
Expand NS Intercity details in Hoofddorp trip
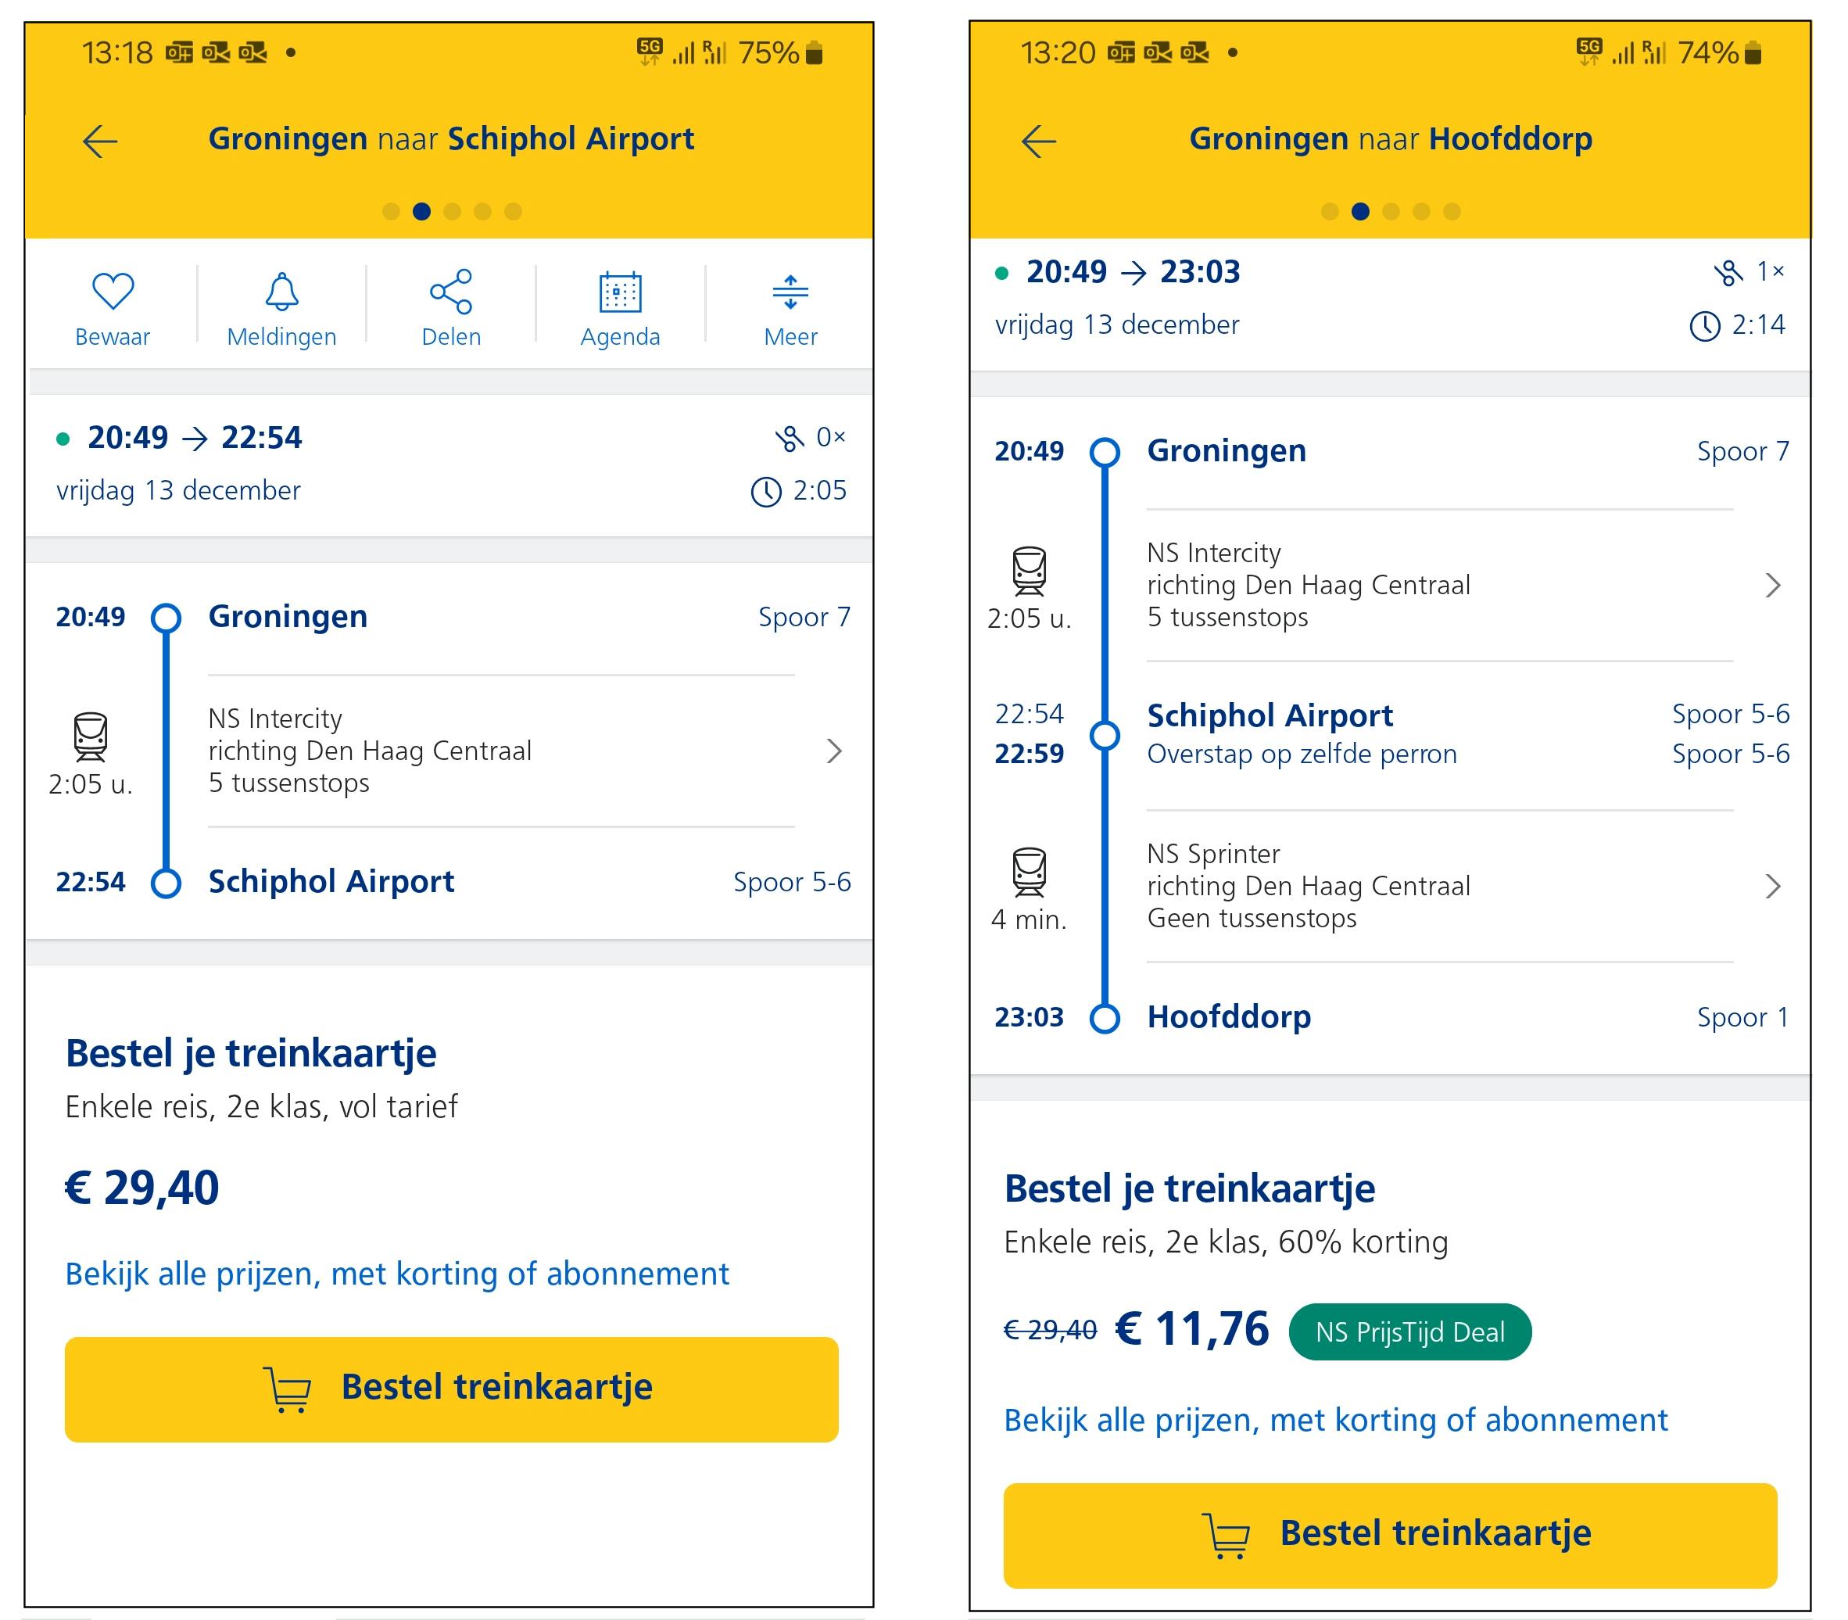tap(1772, 585)
